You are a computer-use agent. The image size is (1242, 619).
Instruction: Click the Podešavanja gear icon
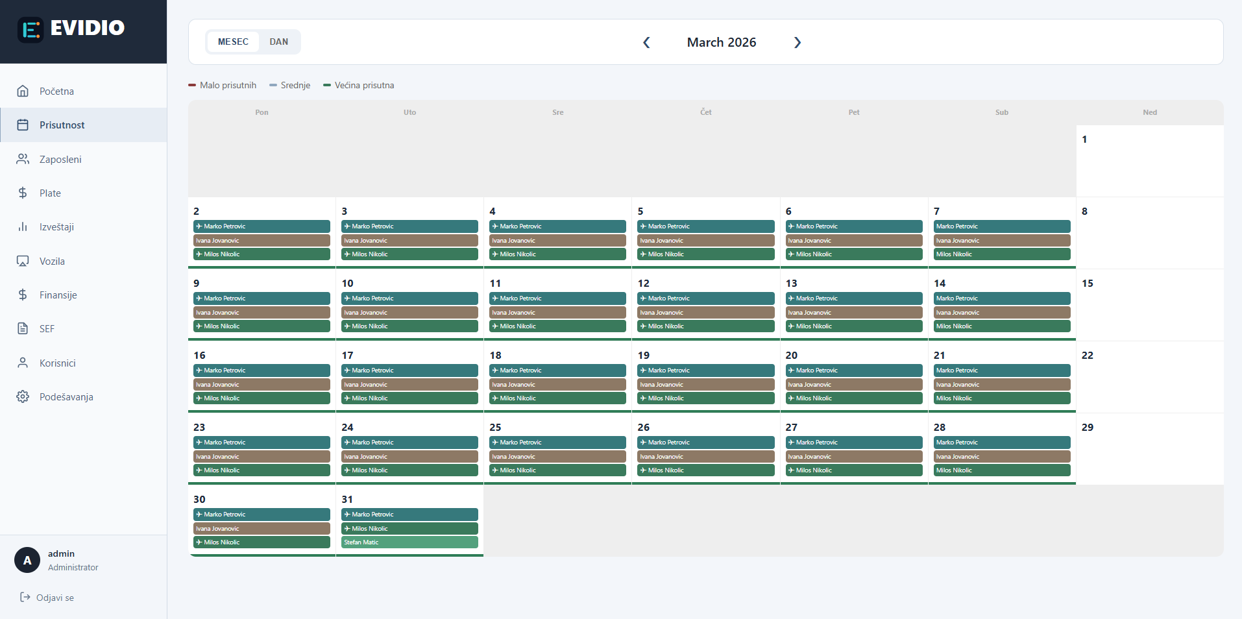pyautogui.click(x=23, y=396)
